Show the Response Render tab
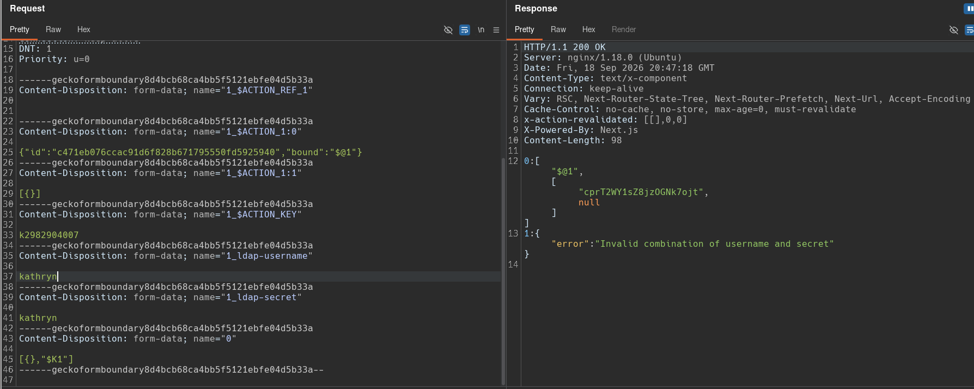This screenshot has height=389, width=974. pyautogui.click(x=624, y=29)
